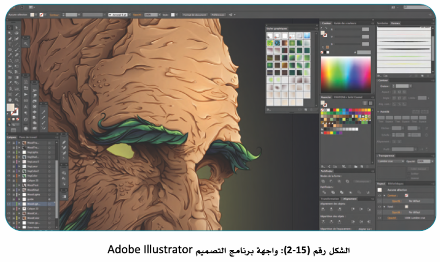Toggle the eye next to Fond in the Aspect panel
This screenshot has height=262, width=441.
click(x=380, y=206)
